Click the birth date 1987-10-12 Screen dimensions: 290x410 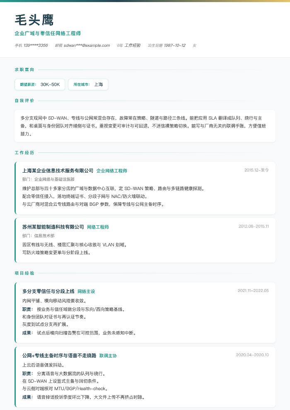(175, 46)
